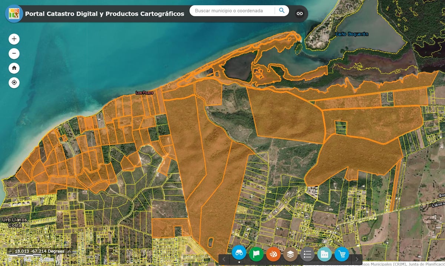Open the folder widget in toolbar
Viewport: 445px width, 266px height.
click(x=324, y=254)
